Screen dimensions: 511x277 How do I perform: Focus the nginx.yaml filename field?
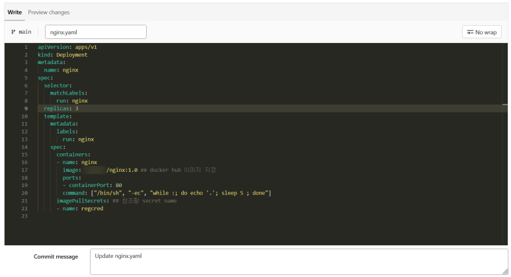[x=95, y=32]
